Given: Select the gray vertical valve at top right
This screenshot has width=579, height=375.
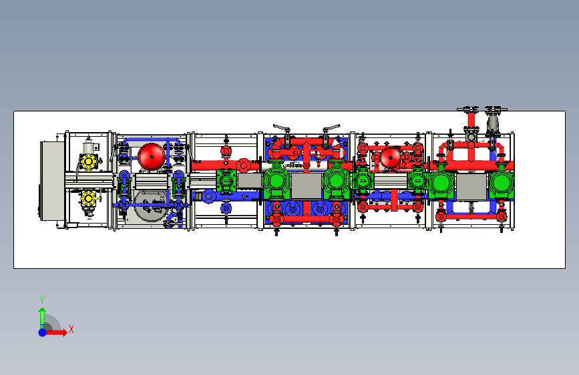Looking at the screenshot, I should (492, 123).
